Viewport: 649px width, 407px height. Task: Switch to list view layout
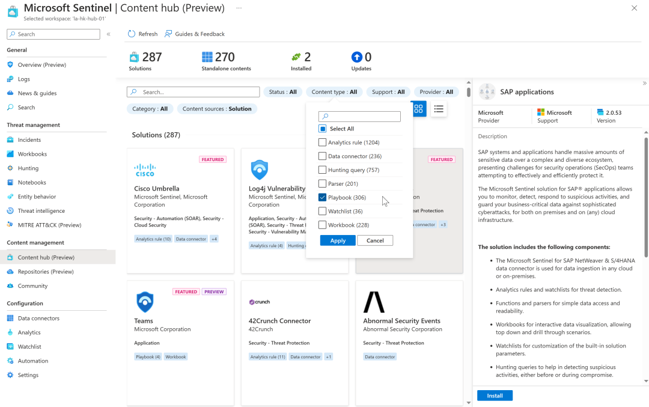point(439,109)
